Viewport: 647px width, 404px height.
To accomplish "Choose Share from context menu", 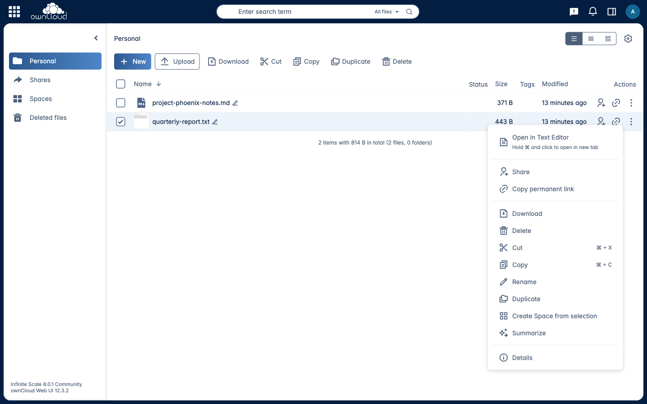I will (555, 172).
